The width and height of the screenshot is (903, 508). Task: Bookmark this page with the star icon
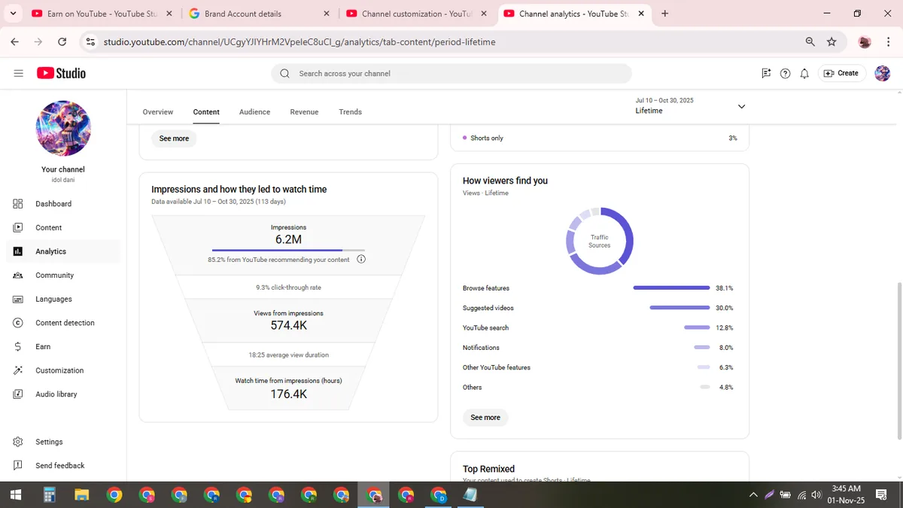coord(832,42)
